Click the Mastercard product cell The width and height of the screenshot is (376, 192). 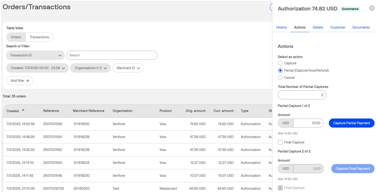[x=168, y=189]
